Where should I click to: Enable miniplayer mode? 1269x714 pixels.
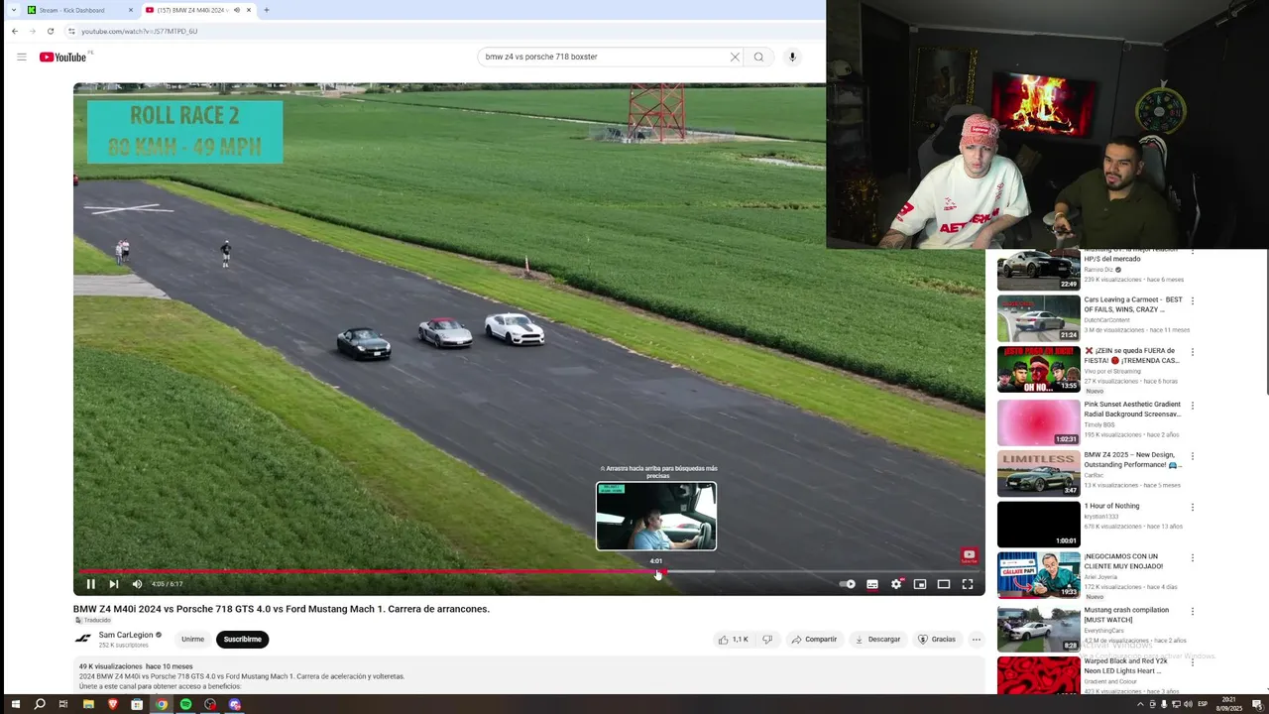[920, 584]
